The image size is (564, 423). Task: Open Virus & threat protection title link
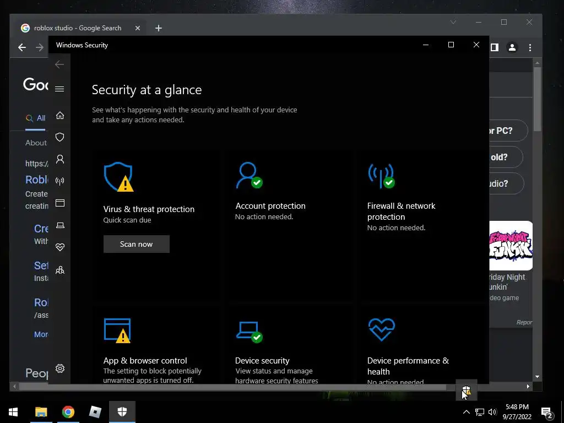(x=149, y=209)
